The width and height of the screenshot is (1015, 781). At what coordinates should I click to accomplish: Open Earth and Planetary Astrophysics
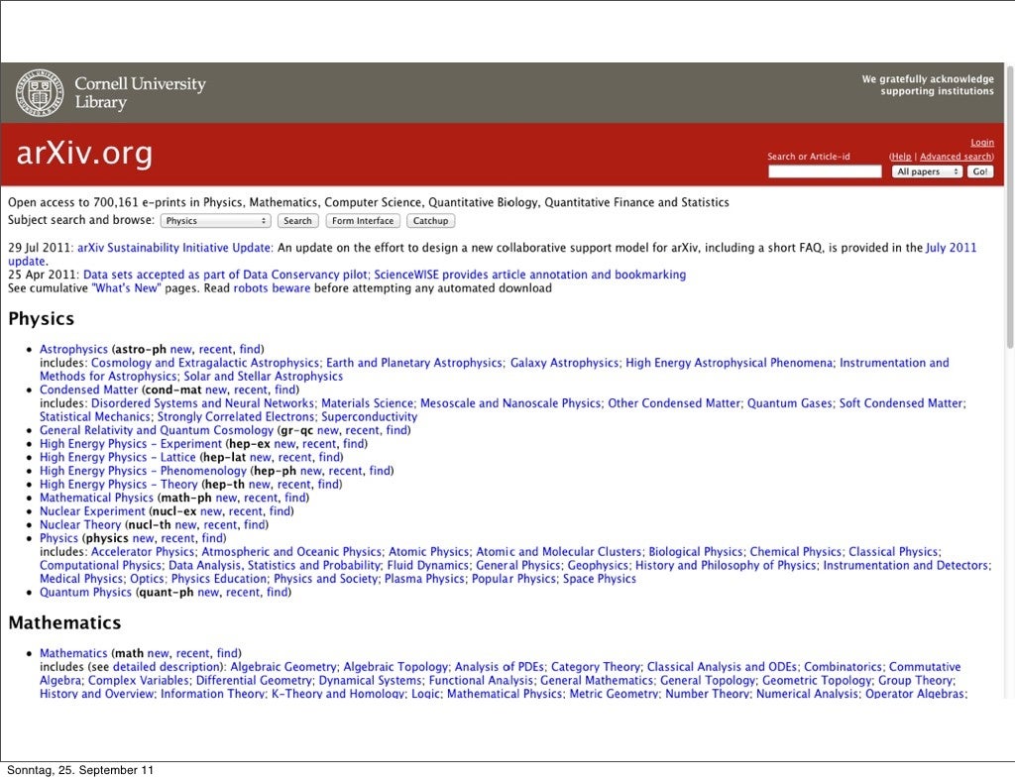pos(414,363)
